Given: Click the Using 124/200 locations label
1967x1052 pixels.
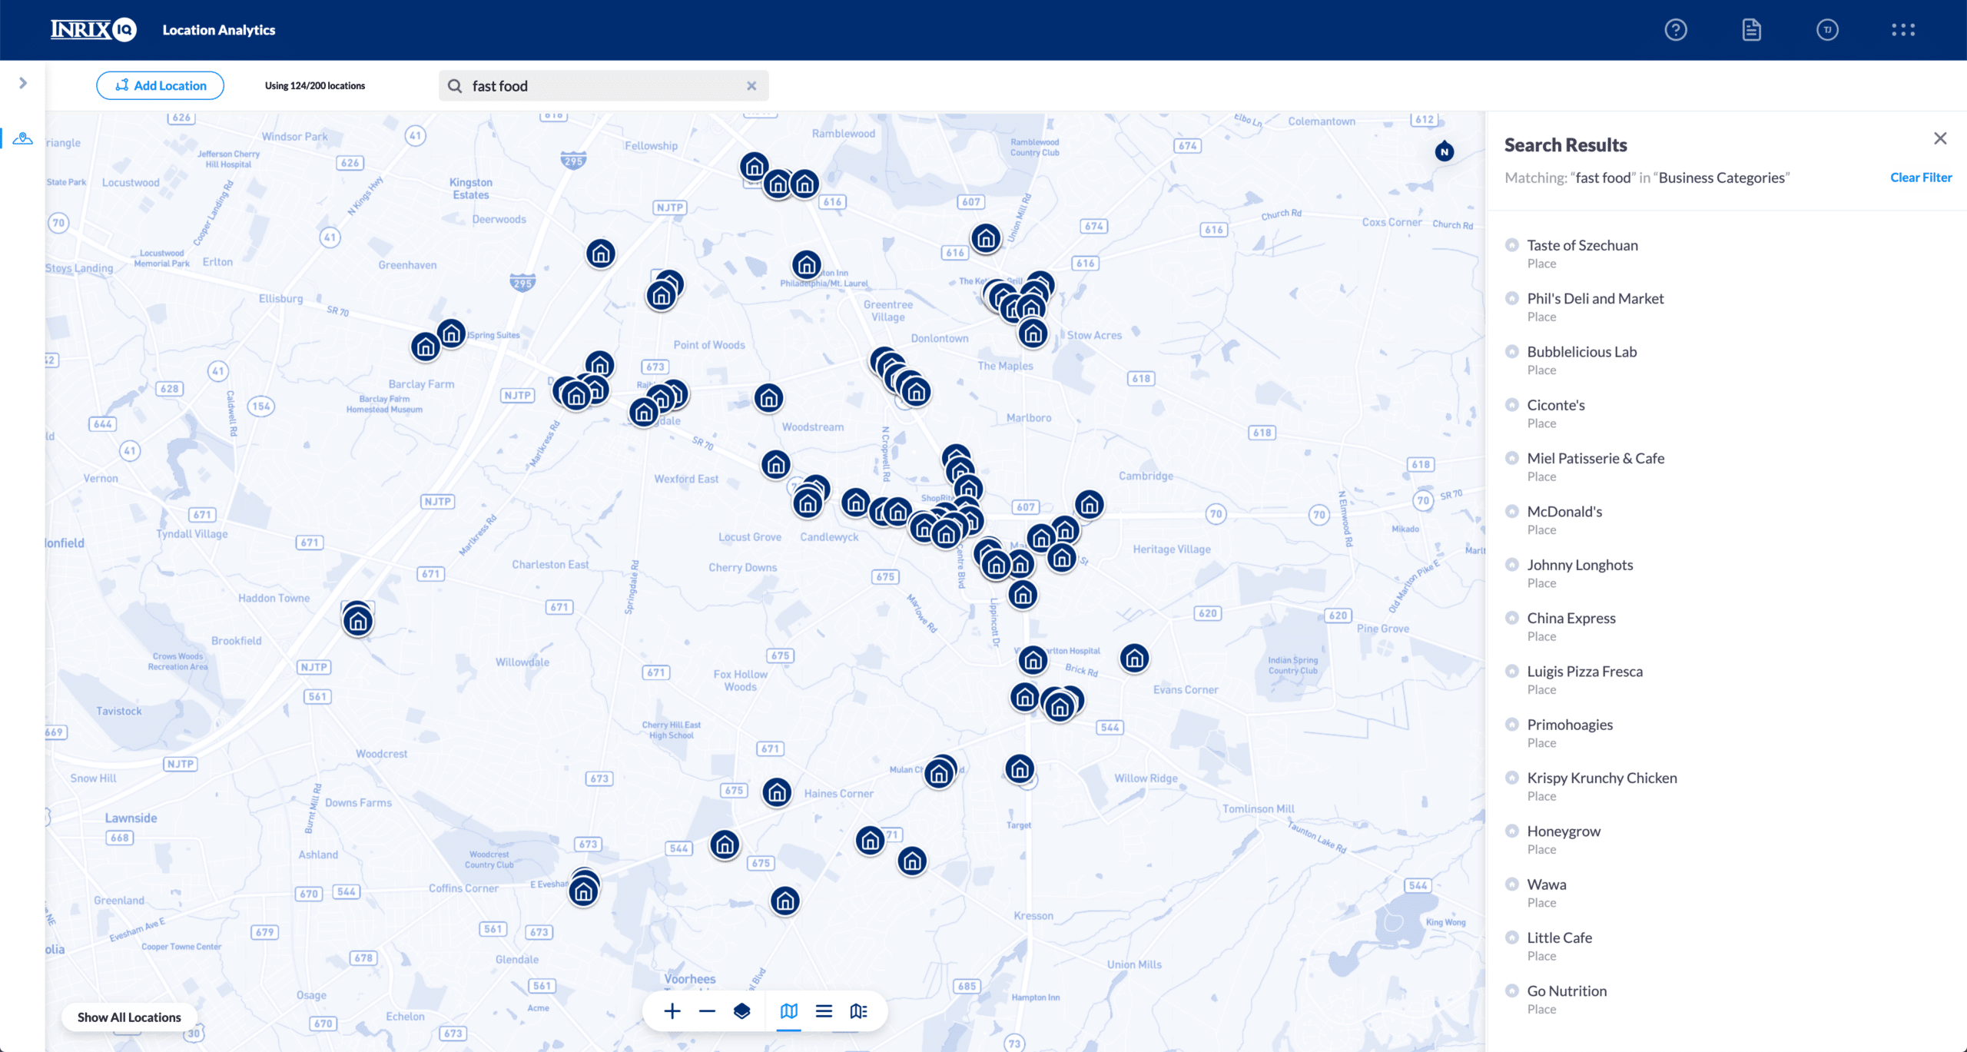Looking at the screenshot, I should (x=315, y=86).
